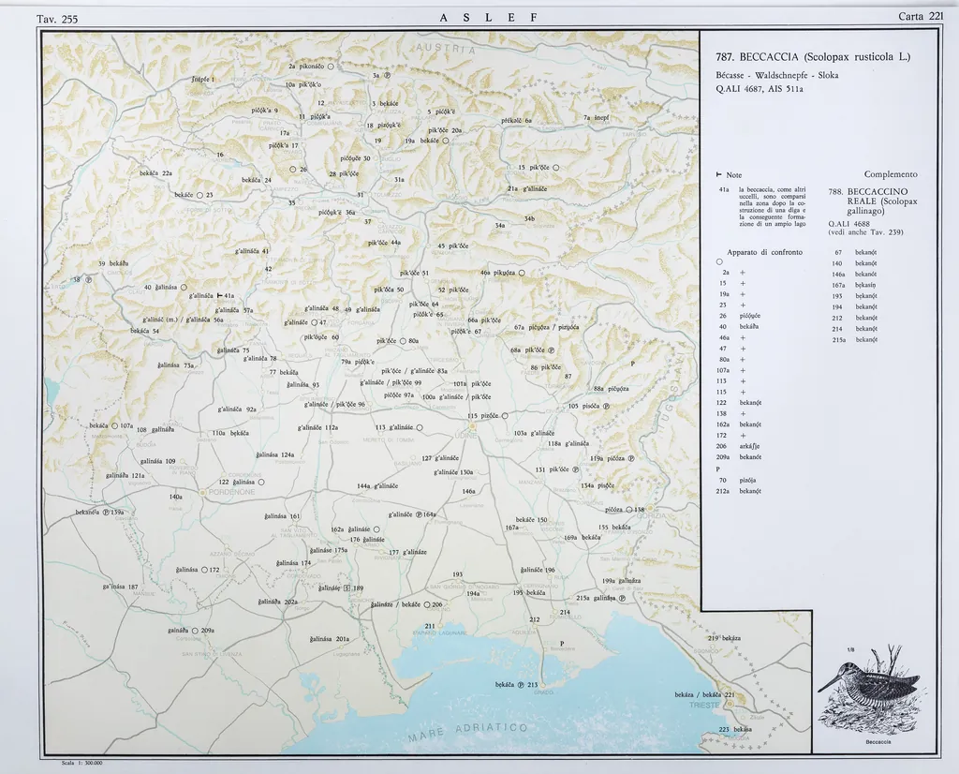Click the circle symbol beside point 172
The image size is (959, 774).
tap(203, 570)
